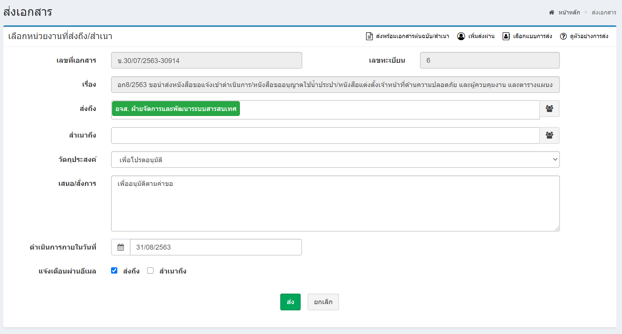This screenshot has width=622, height=334.
Task: Click the ส่งเอกสาร breadcrumb item
Action: pyautogui.click(x=604, y=12)
